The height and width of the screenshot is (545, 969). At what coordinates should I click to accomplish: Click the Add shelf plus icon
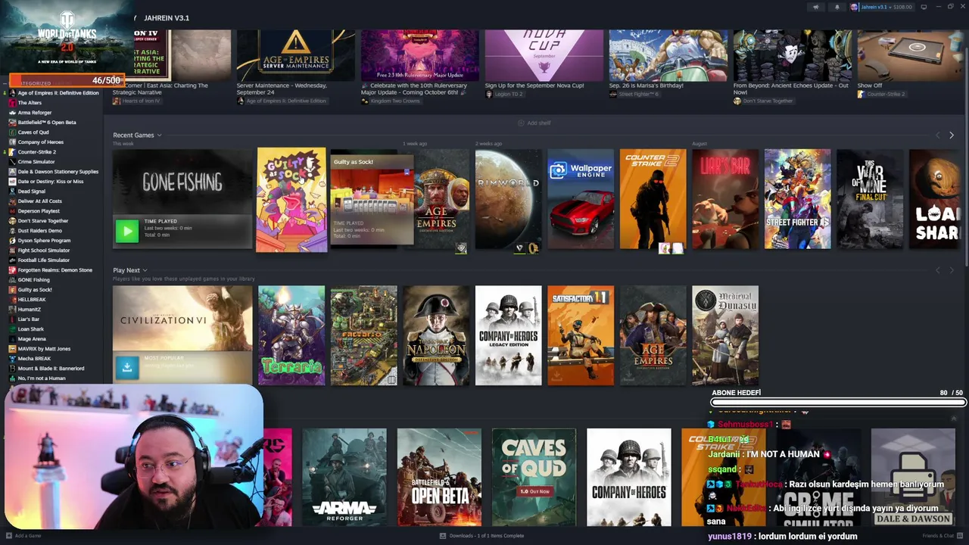tap(521, 123)
